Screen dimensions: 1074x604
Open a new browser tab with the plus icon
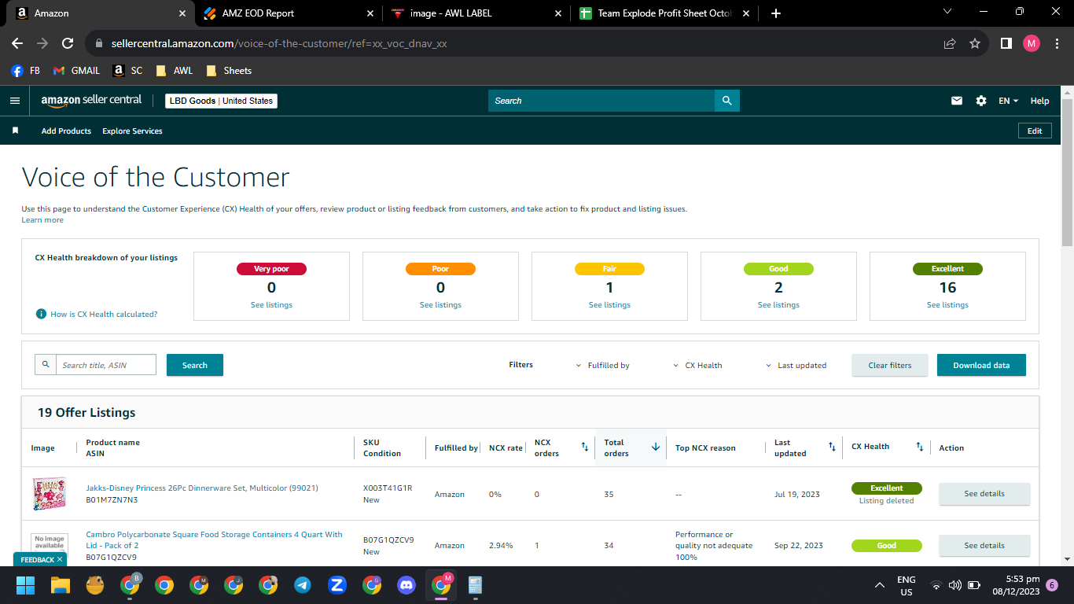(x=776, y=13)
